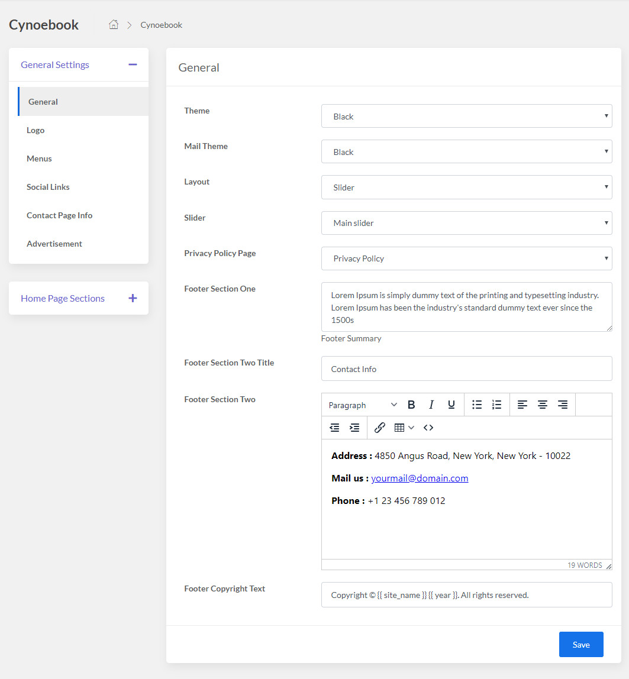Insert a hyperlink in the editor
Viewport: 629px width, 679px height.
[379, 427]
